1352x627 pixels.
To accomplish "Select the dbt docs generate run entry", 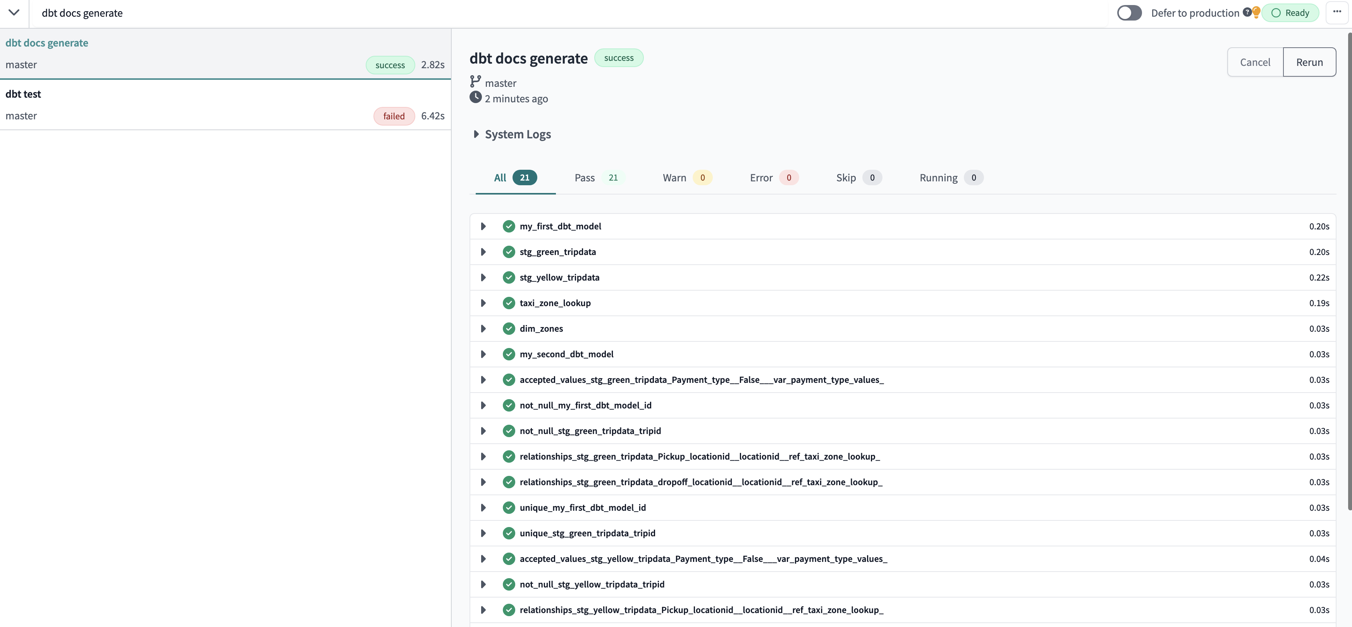I will point(225,53).
